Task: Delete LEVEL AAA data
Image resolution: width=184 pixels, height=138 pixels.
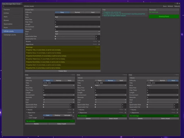Action: pyautogui.click(x=36, y=124)
